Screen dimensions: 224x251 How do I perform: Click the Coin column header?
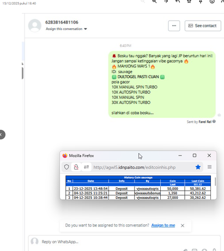coord(173,181)
